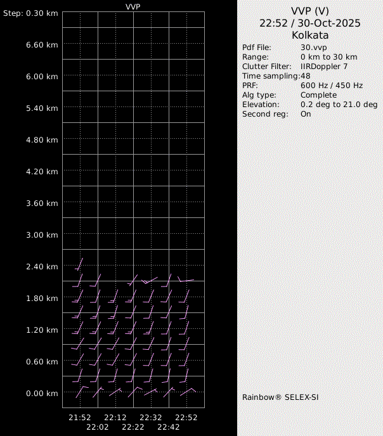383x436 pixels.
Task: Click the Second reg On value
Action: pos(306,114)
